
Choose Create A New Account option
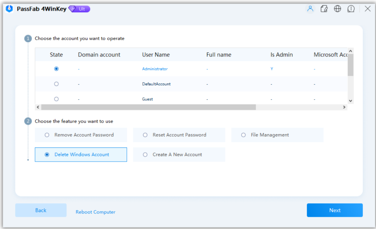point(179,155)
